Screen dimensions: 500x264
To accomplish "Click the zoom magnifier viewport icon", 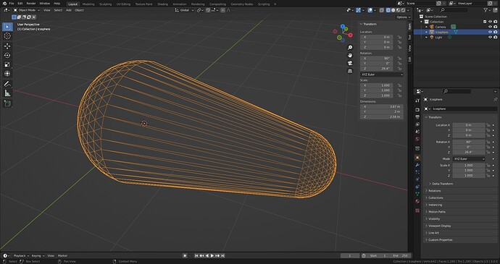I will [x=350, y=48].
